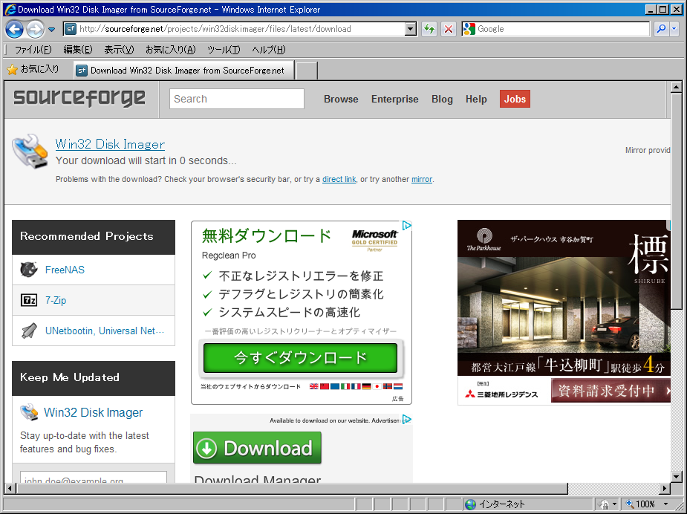This screenshot has width=687, height=514.
Task: Go back with the browser Back arrow
Action: click(x=14, y=30)
